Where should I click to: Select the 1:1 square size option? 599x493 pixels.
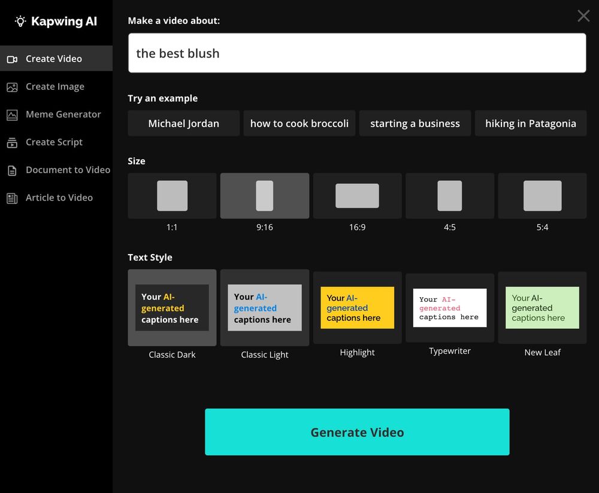tap(172, 196)
